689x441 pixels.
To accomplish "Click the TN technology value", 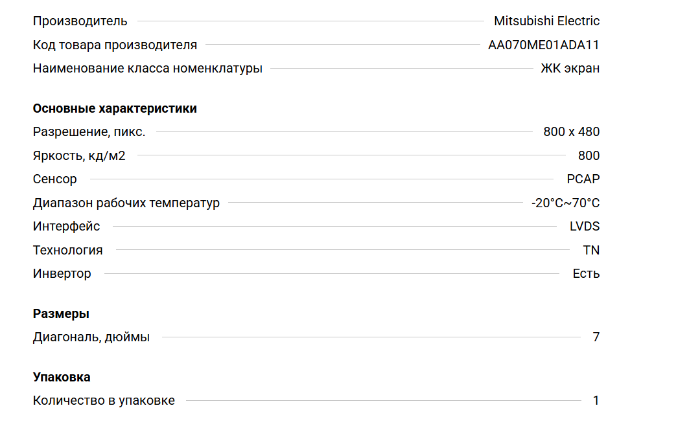I will (591, 250).
